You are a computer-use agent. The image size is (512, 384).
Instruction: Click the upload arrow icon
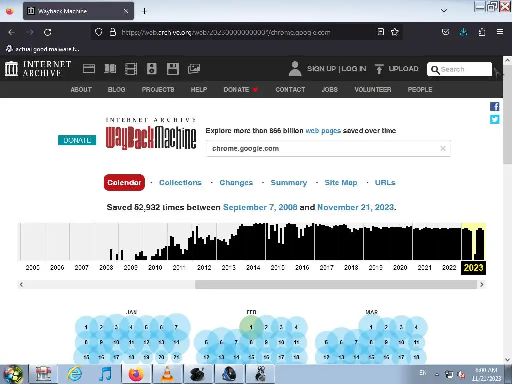tap(379, 69)
